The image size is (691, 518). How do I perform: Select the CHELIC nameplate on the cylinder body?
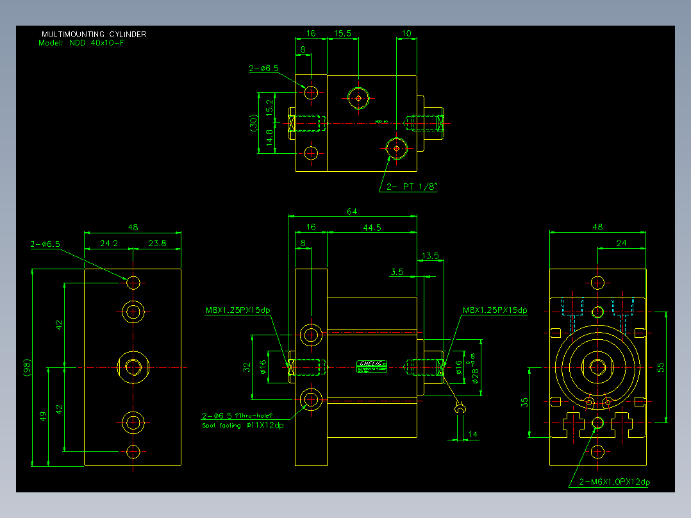click(372, 367)
